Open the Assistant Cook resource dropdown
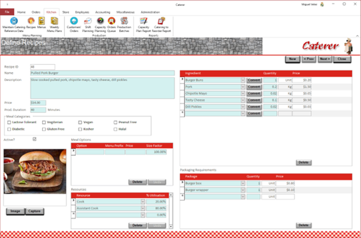Screen dimensions: 361x238 click(143, 208)
